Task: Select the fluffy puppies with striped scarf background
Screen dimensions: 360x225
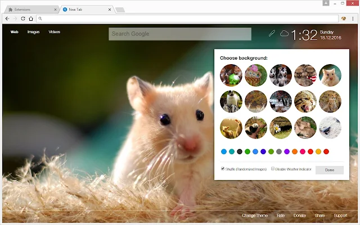Action: click(305, 75)
